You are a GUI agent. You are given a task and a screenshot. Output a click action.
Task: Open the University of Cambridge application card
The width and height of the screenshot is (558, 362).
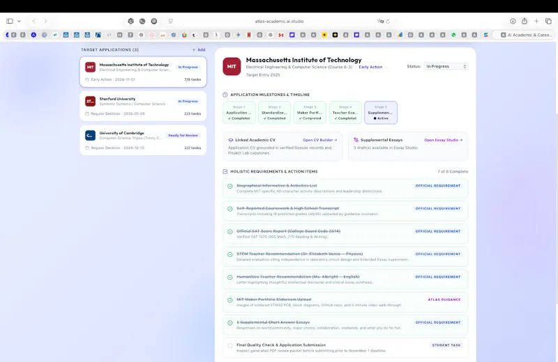coord(143,140)
